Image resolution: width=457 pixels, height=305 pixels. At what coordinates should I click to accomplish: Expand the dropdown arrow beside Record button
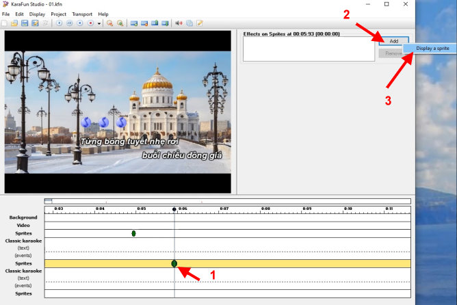[99, 23]
